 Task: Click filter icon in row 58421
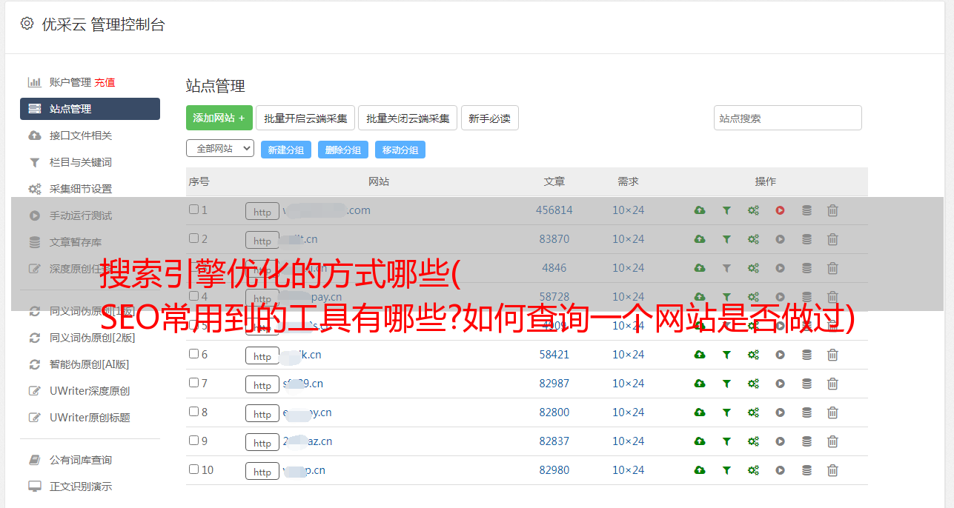726,355
